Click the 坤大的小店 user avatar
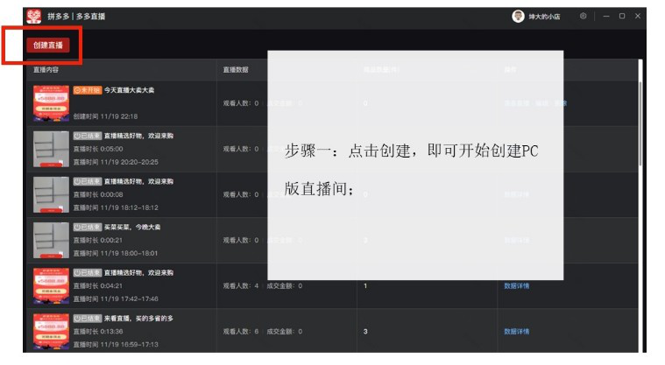665x365 pixels. pyautogui.click(x=518, y=16)
